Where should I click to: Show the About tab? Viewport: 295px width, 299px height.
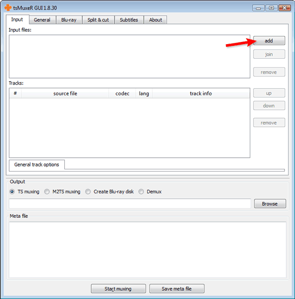[155, 20]
